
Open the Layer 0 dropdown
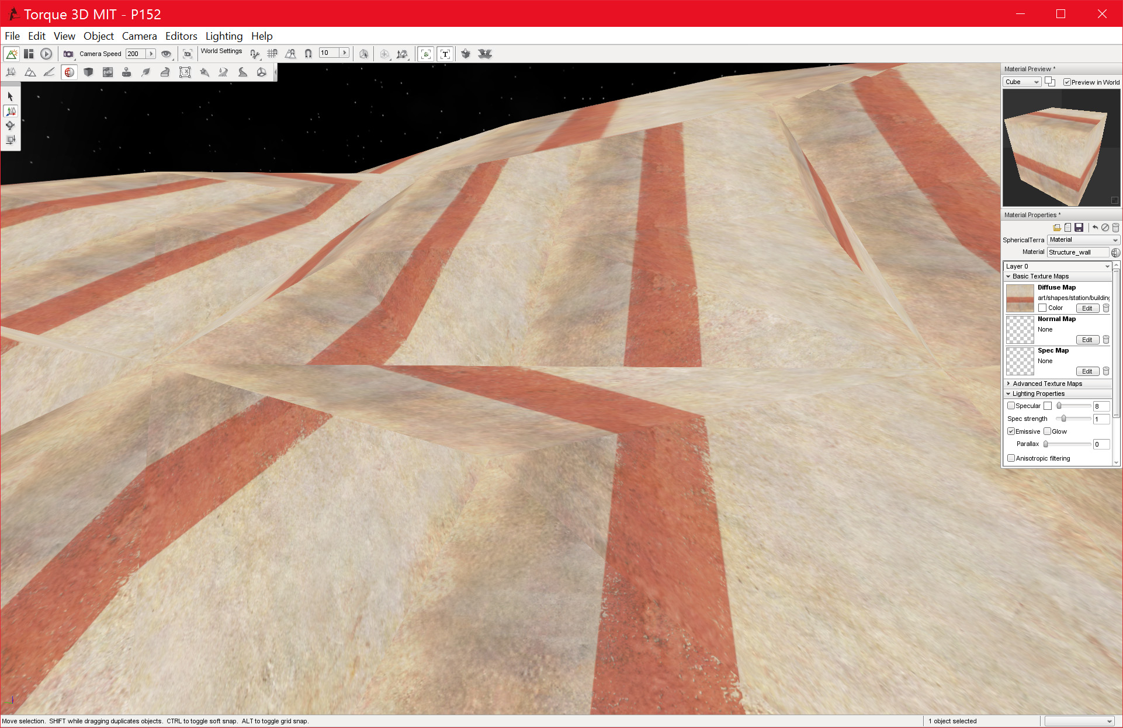coord(1058,266)
